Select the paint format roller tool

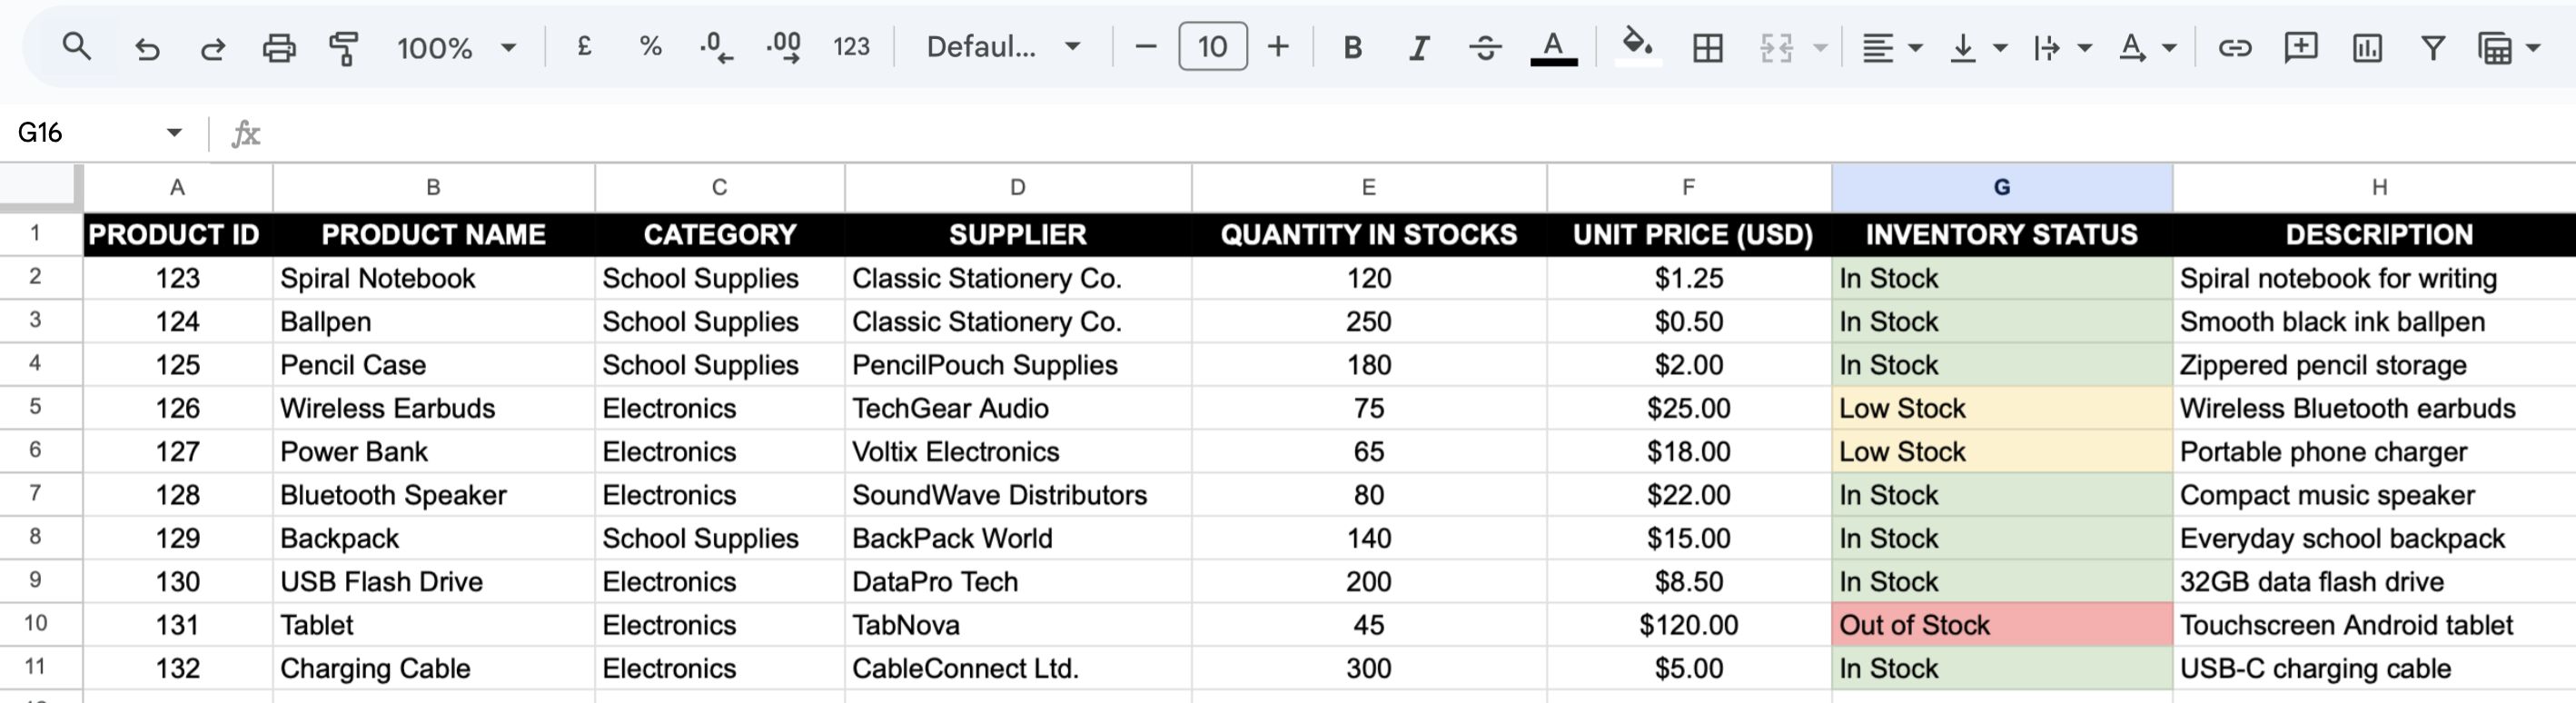point(343,47)
